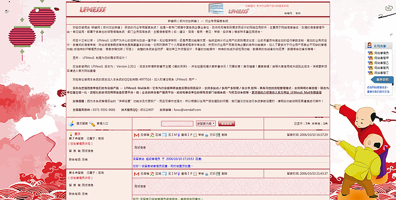This screenshot has width=396, height=200.
Task: Click the 审核 clipboard icon for message 7
Action: pyautogui.click(x=195, y=135)
